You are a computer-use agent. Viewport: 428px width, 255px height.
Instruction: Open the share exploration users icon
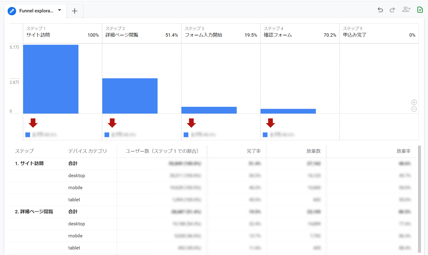406,10
